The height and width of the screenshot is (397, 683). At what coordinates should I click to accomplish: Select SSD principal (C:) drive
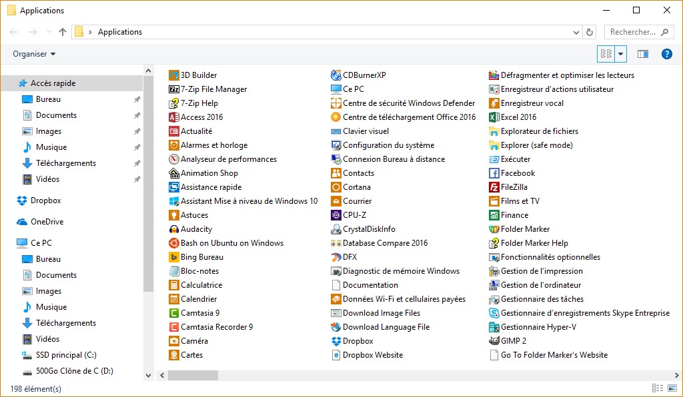tap(66, 355)
